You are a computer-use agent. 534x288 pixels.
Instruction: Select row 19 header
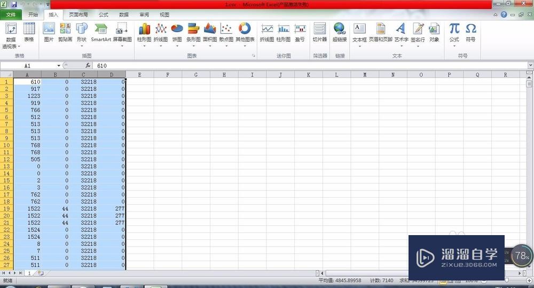pyautogui.click(x=6, y=208)
